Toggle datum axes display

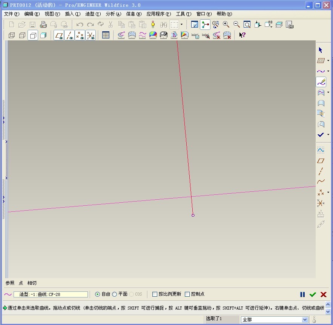pyautogui.click(x=69, y=35)
